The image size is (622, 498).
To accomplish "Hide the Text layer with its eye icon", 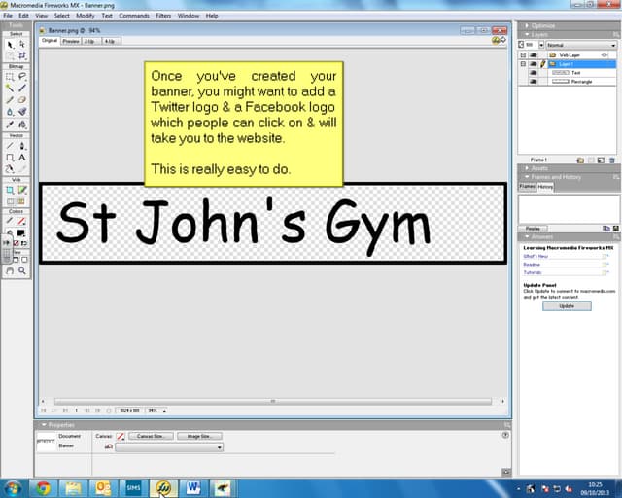I will point(533,72).
